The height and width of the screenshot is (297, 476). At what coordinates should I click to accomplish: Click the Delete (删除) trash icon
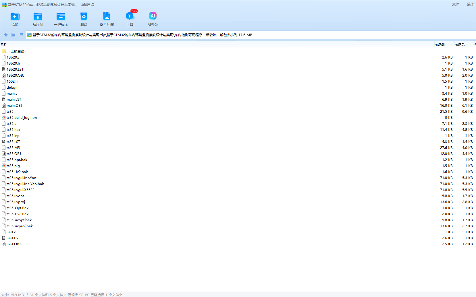[84, 17]
